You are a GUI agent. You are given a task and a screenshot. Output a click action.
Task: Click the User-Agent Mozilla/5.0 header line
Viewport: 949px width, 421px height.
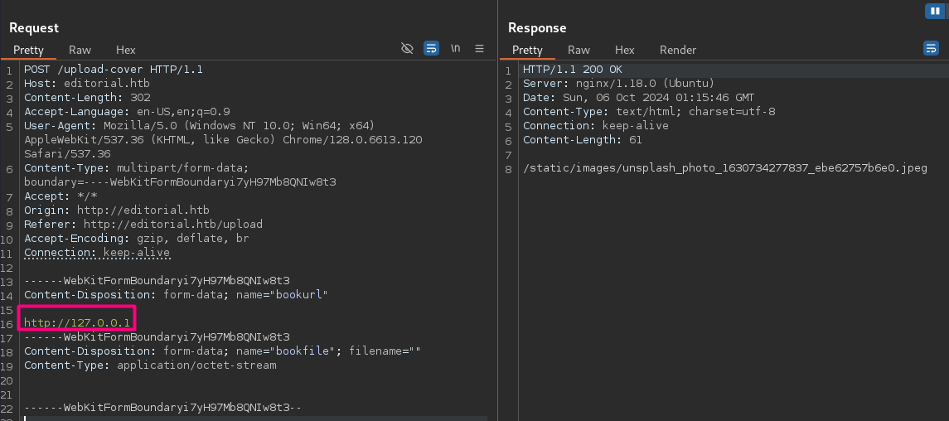[200, 126]
